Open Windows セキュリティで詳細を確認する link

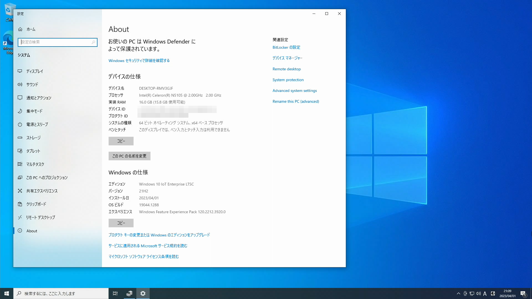pos(139,61)
